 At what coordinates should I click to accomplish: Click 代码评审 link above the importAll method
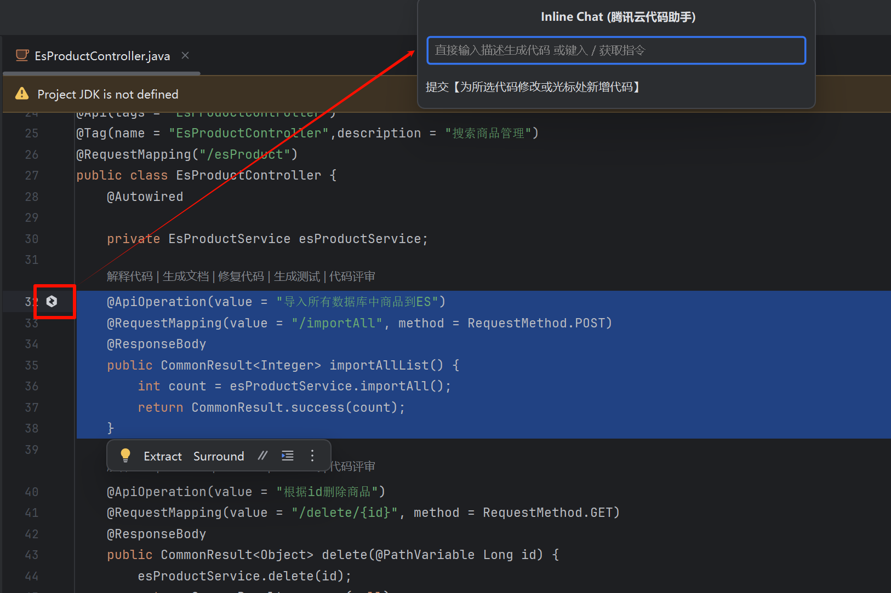352,277
